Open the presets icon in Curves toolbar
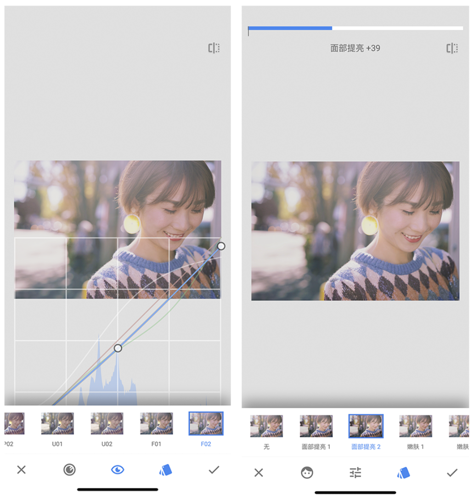Viewport: 474px width, 496px height. click(165, 470)
